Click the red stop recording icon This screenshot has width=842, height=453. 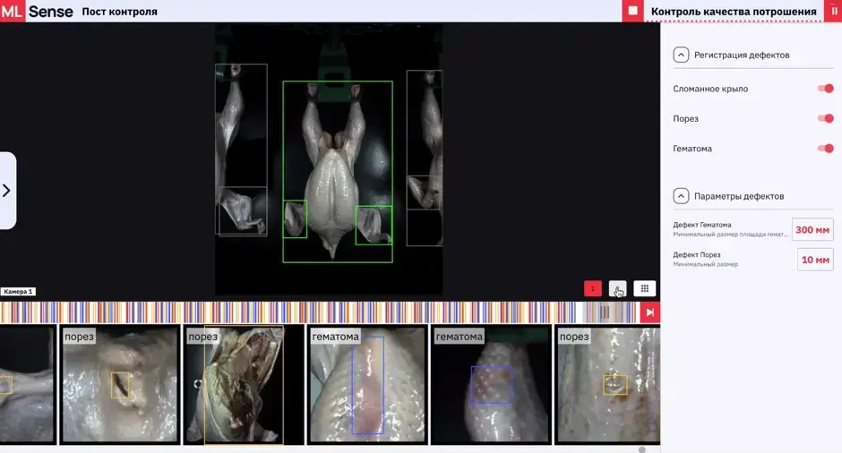[632, 11]
